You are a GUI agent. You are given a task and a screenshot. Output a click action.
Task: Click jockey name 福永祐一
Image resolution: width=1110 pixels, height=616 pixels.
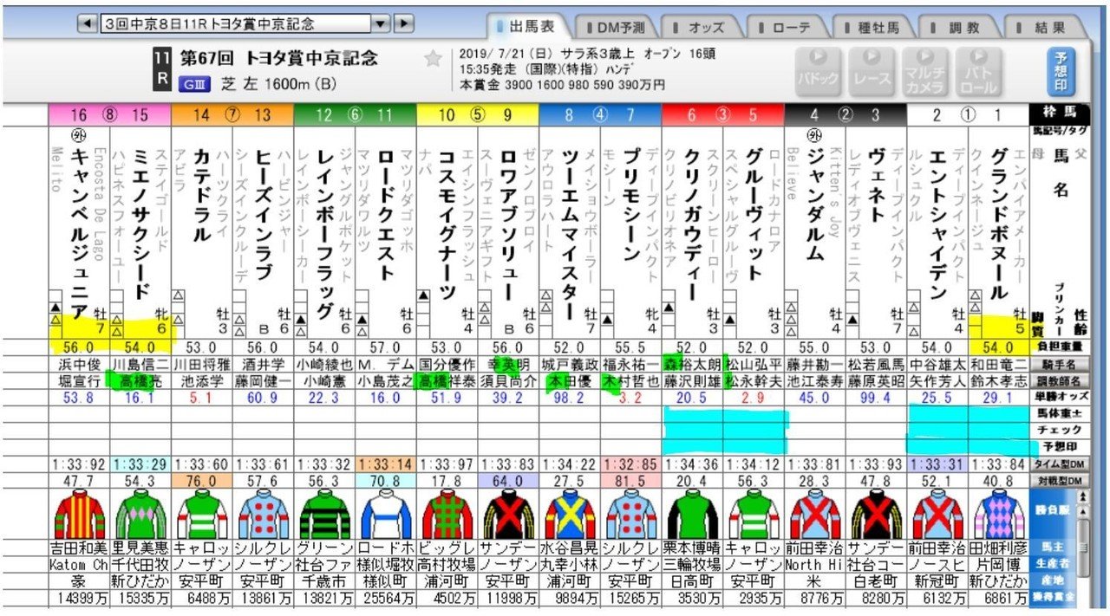(630, 366)
